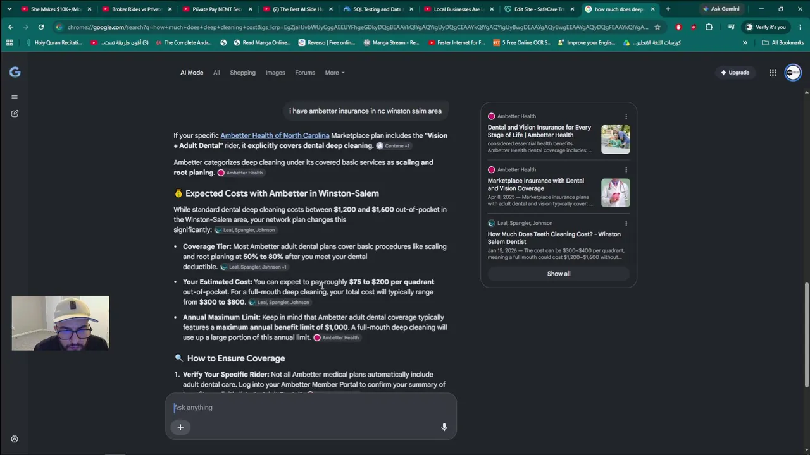The width and height of the screenshot is (810, 455).
Task: Open Holy Quran Recitation bookmark
Action: click(53, 43)
